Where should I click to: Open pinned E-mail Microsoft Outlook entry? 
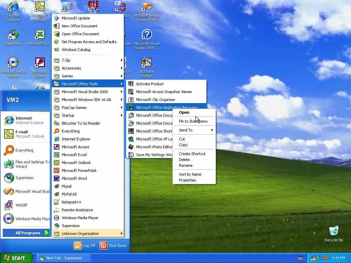(26, 134)
